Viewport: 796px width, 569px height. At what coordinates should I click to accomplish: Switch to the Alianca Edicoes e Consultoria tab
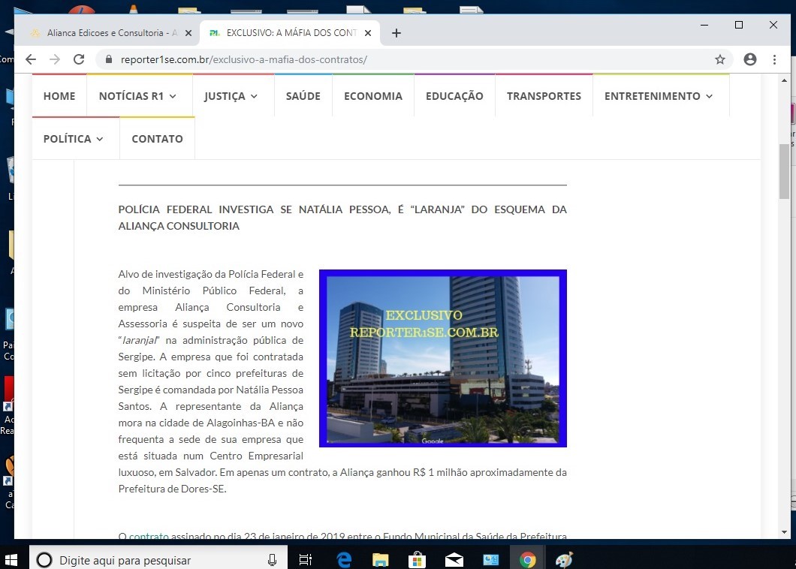click(105, 33)
